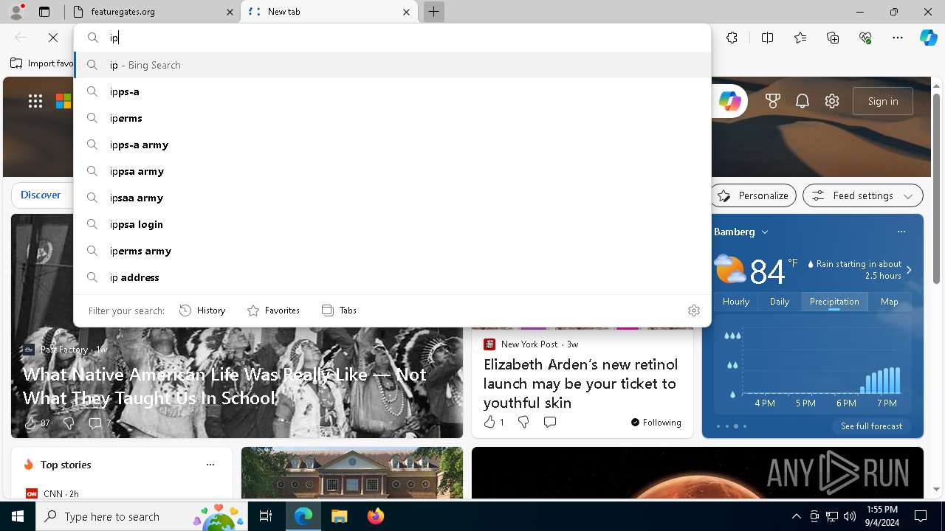
Task: Click the Personalize button
Action: 753,195
